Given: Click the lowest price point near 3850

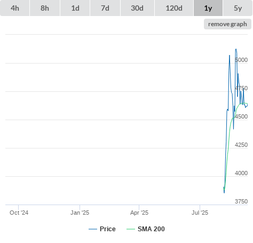Looking at the screenshot, I should [x=224, y=192].
